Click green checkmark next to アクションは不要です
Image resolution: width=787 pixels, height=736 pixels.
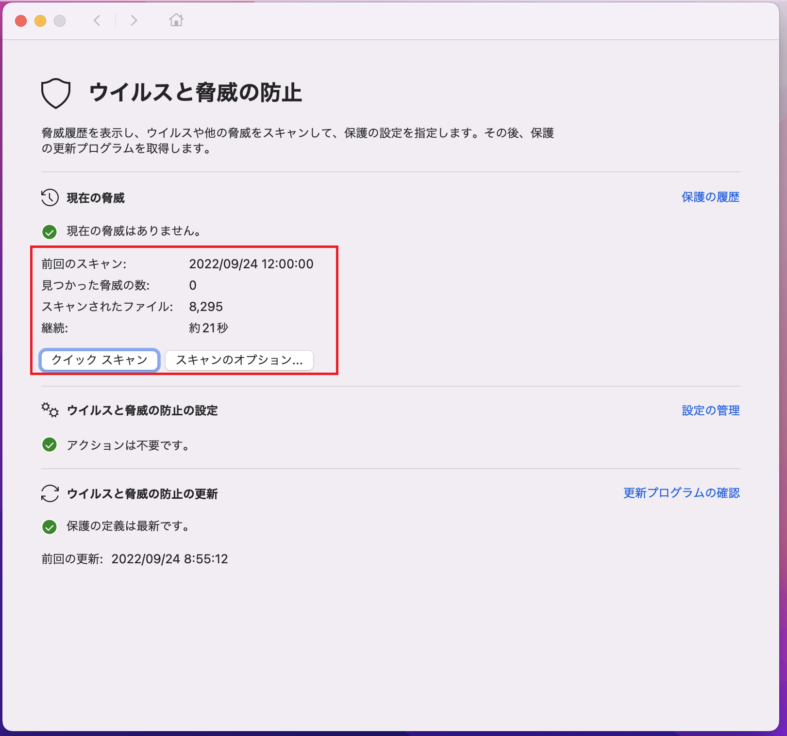tap(50, 445)
